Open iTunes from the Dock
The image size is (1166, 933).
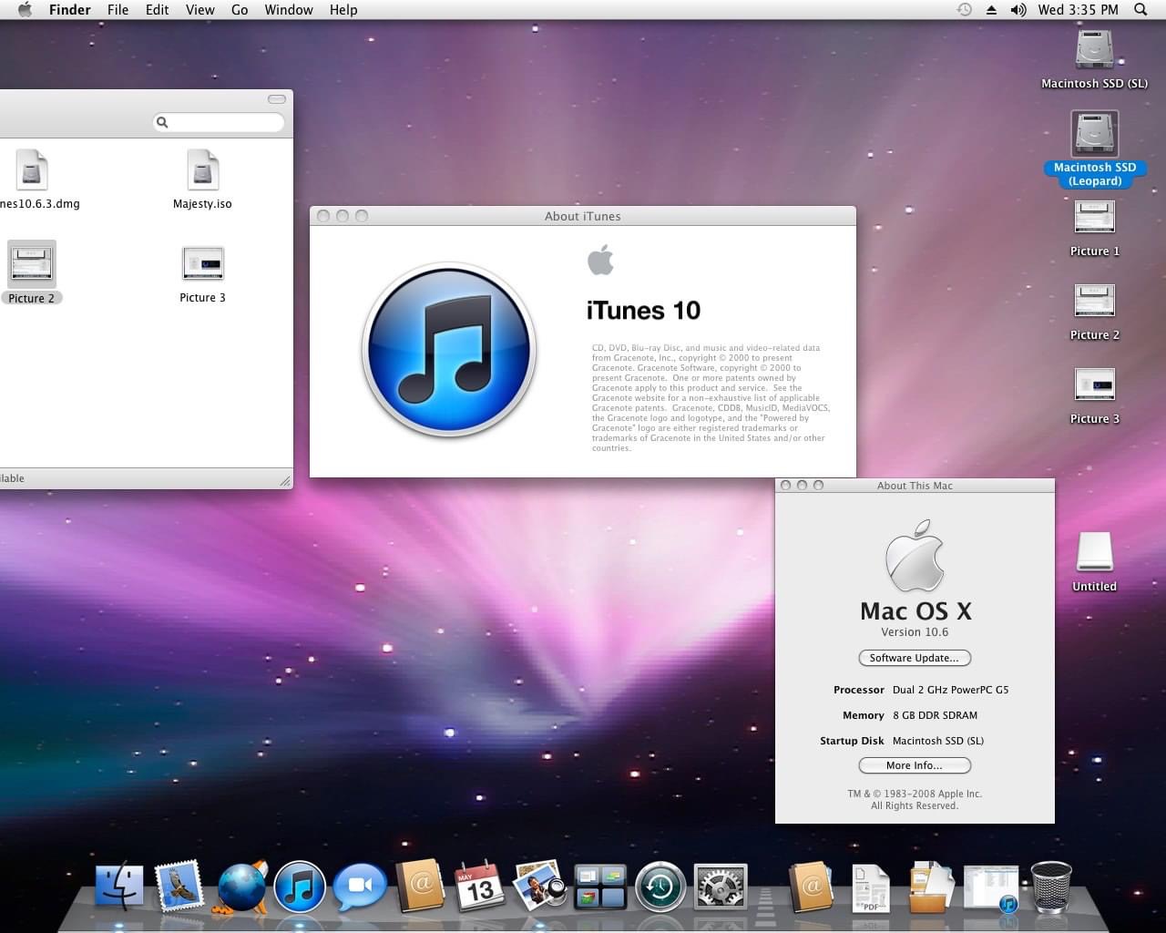coord(300,887)
